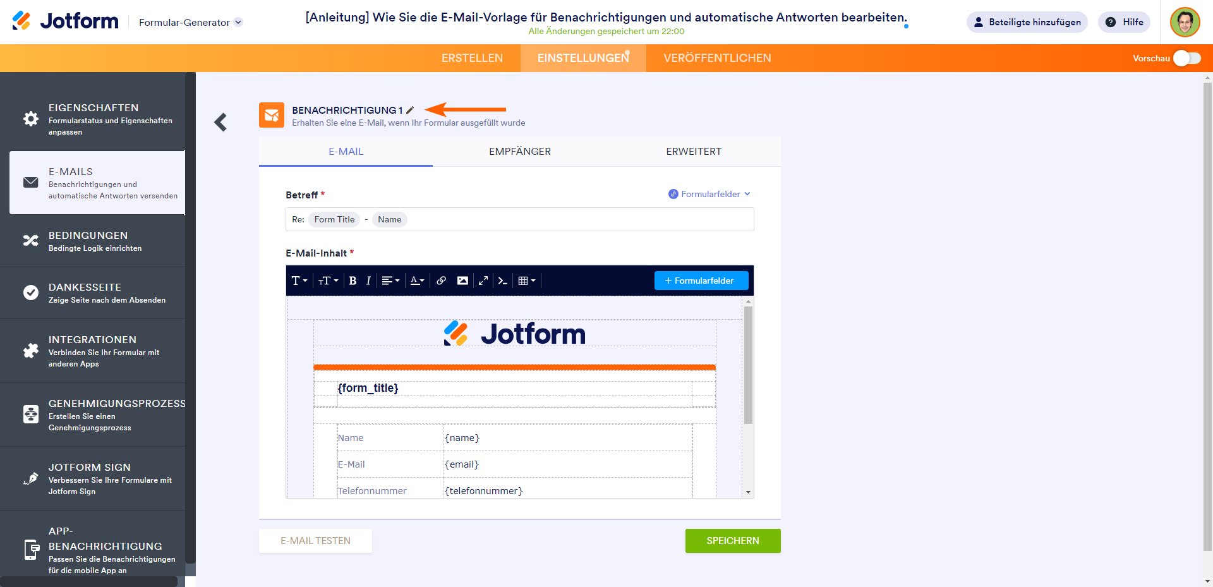The height and width of the screenshot is (587, 1213).
Task: Click the Betreff subject input field
Action: coord(519,219)
